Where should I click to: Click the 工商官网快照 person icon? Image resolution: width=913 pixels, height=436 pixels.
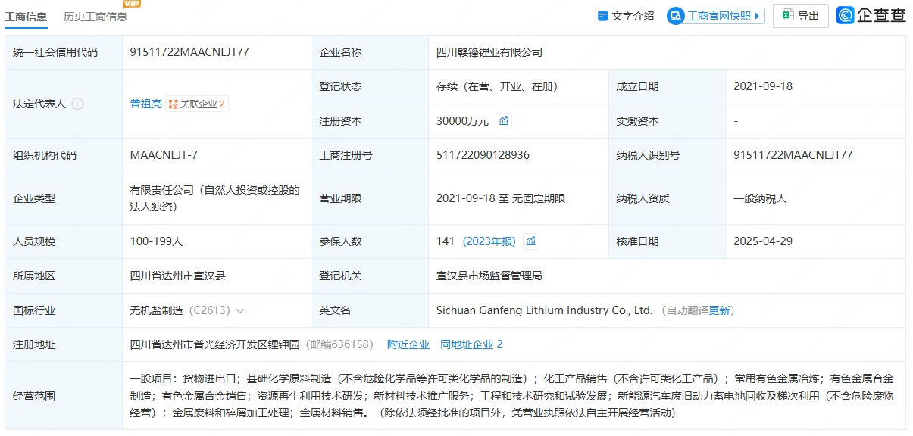tap(676, 16)
